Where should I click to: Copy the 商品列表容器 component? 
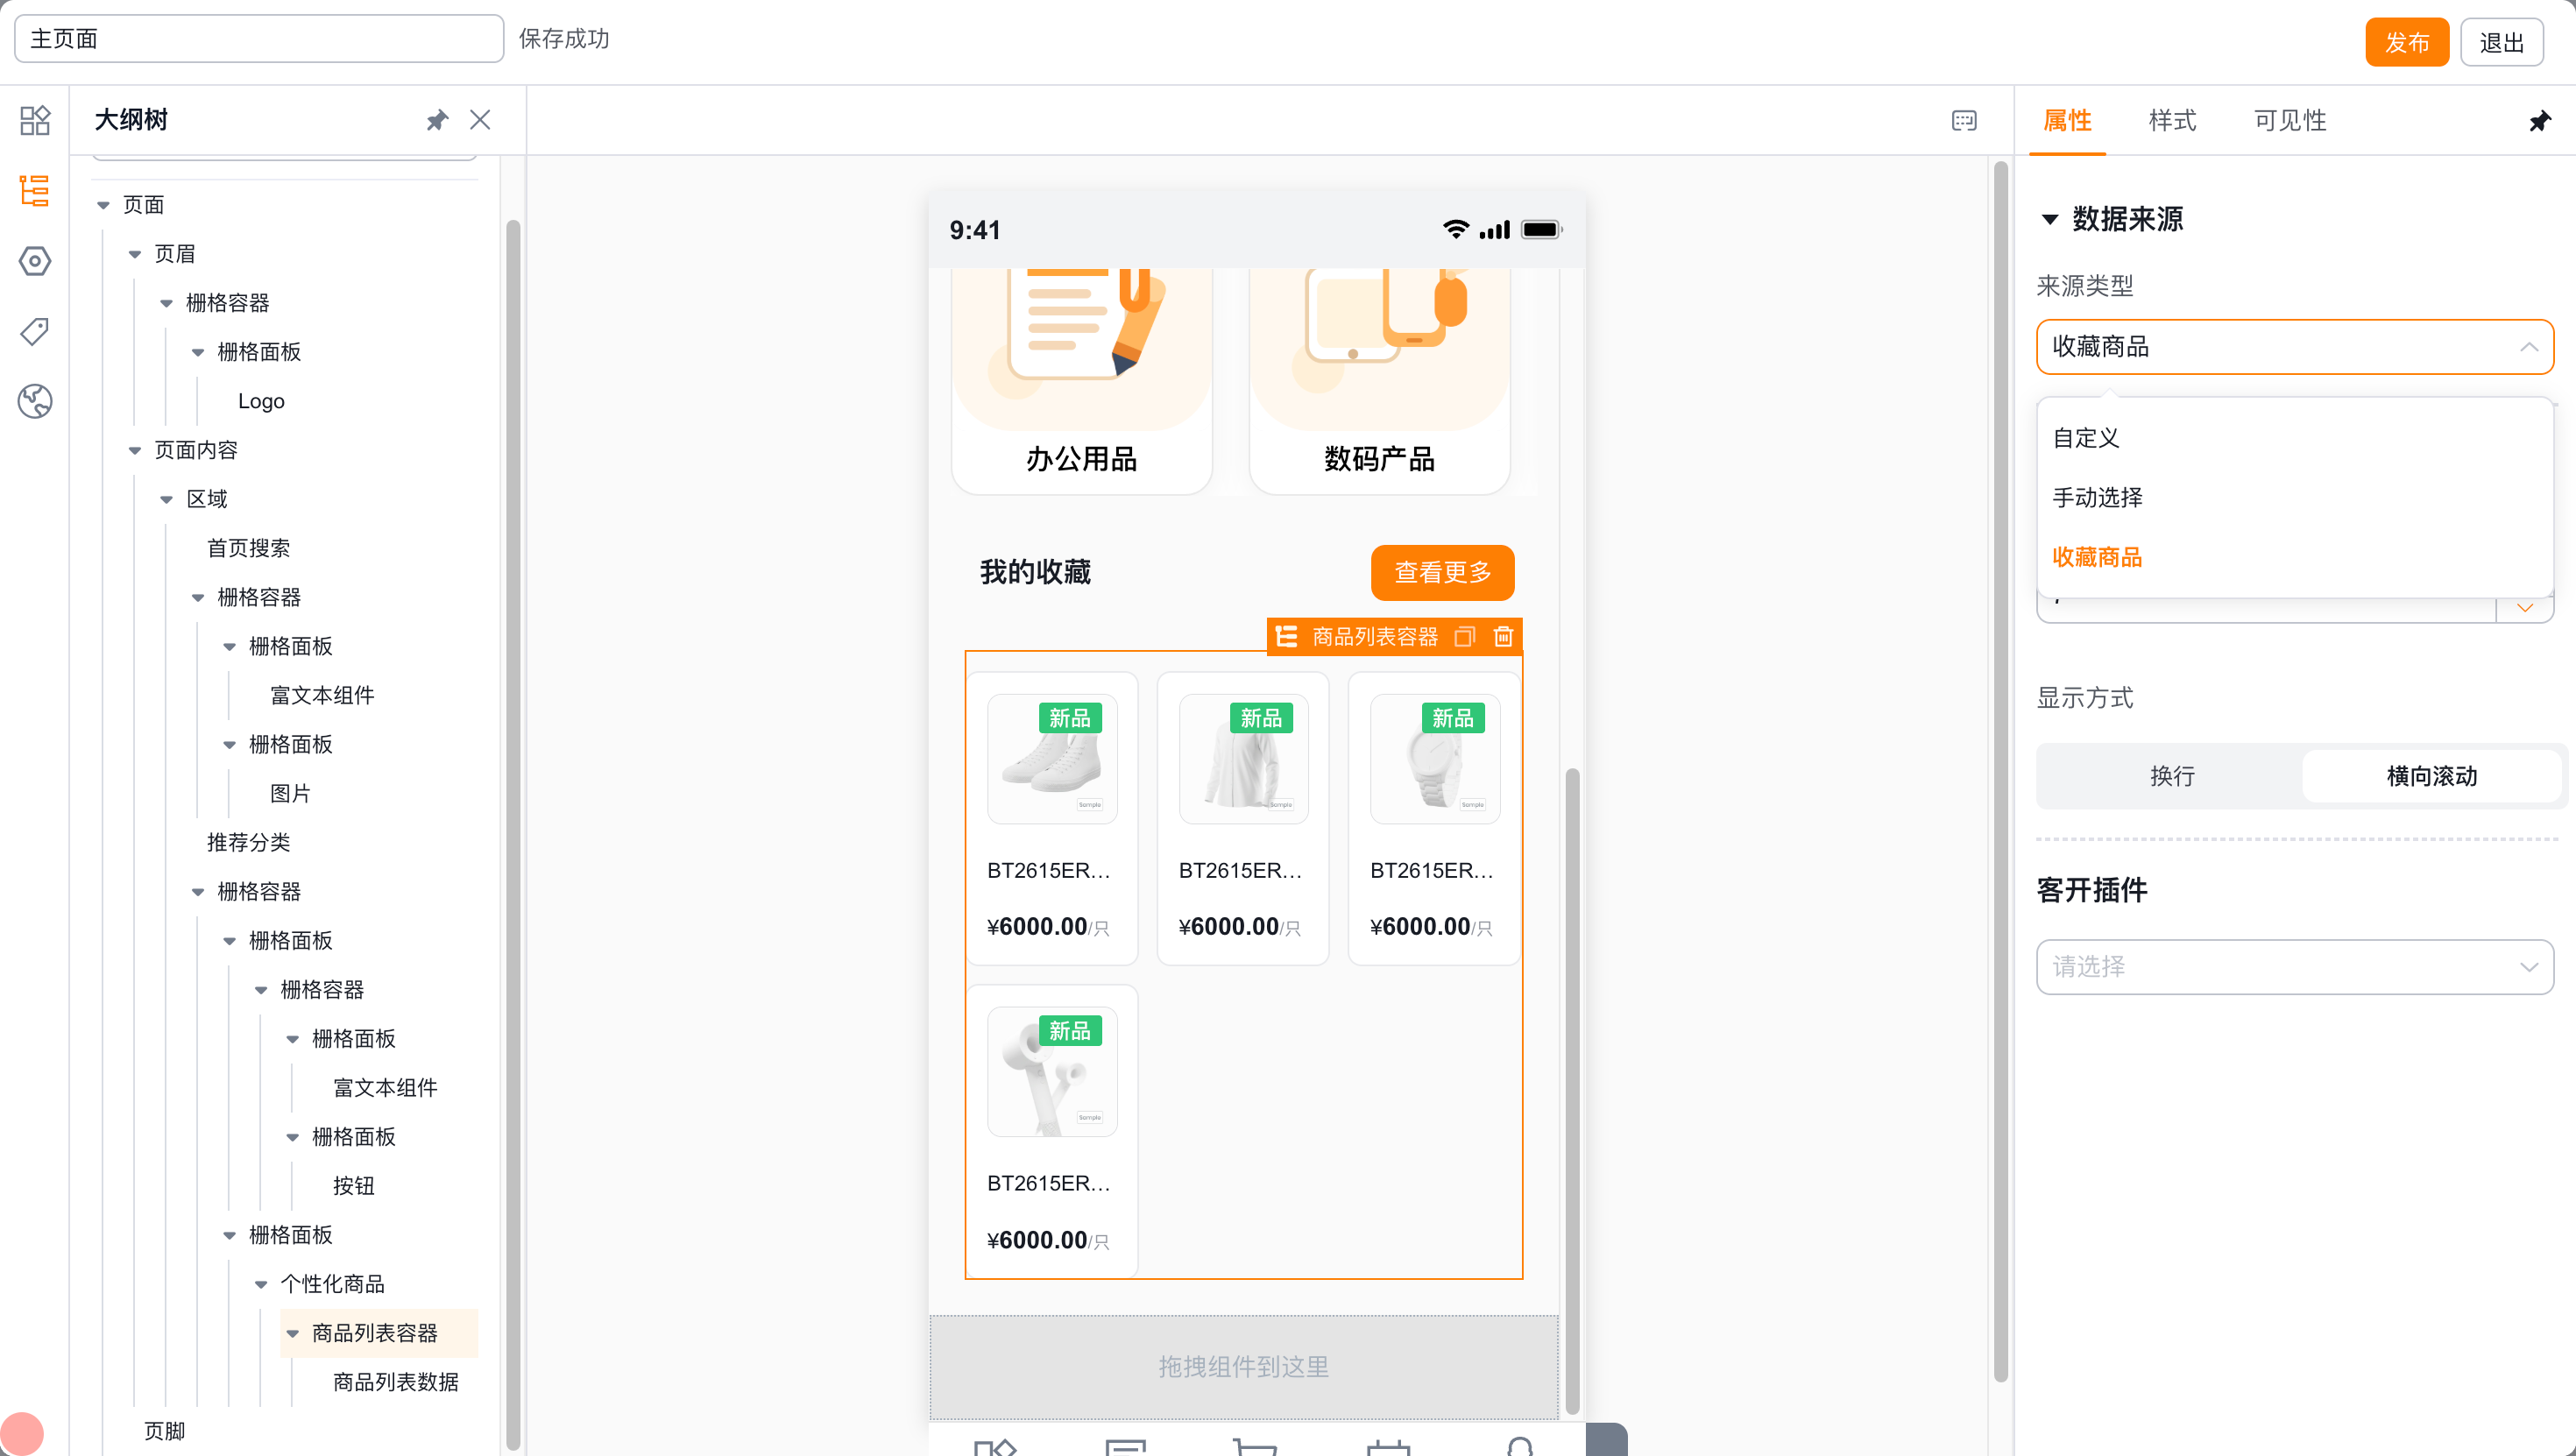[x=1464, y=636]
